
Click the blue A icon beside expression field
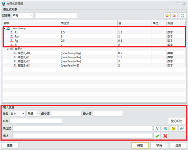(x=157, y=129)
